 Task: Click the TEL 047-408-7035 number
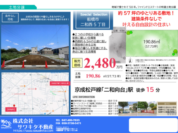point(68,120)
